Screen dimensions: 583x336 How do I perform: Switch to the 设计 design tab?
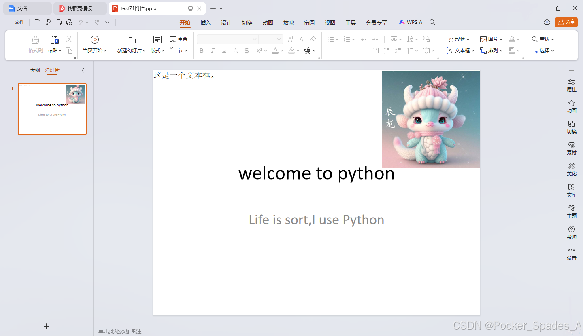coord(226,23)
